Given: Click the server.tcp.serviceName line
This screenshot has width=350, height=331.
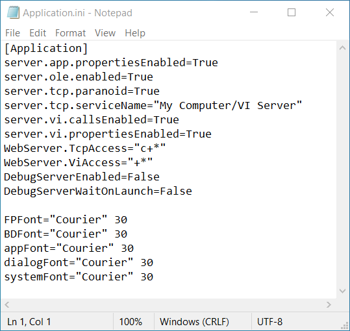Looking at the screenshot, I should click(153, 106).
